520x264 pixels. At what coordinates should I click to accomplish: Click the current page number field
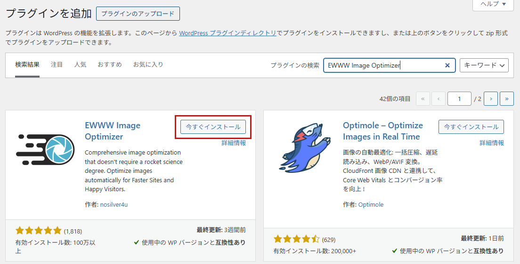tap(459, 99)
